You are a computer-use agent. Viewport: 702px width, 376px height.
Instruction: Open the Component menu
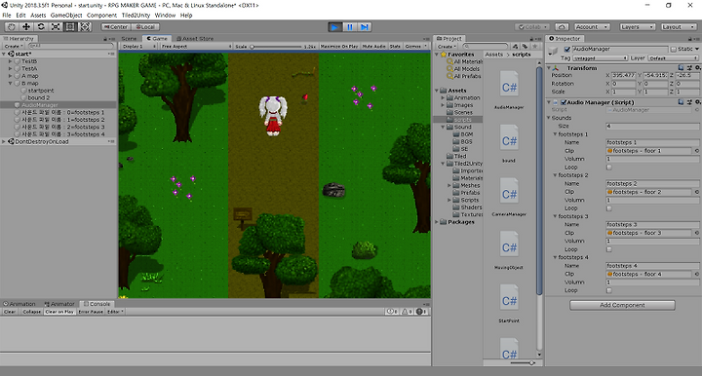101,16
